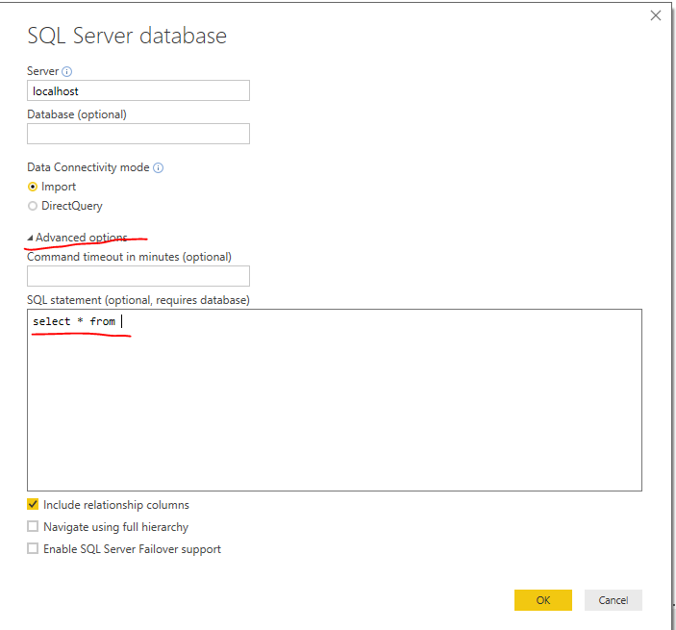This screenshot has width=676, height=630.
Task: Enable SQL Server Failover support checkbox
Action: tap(33, 548)
